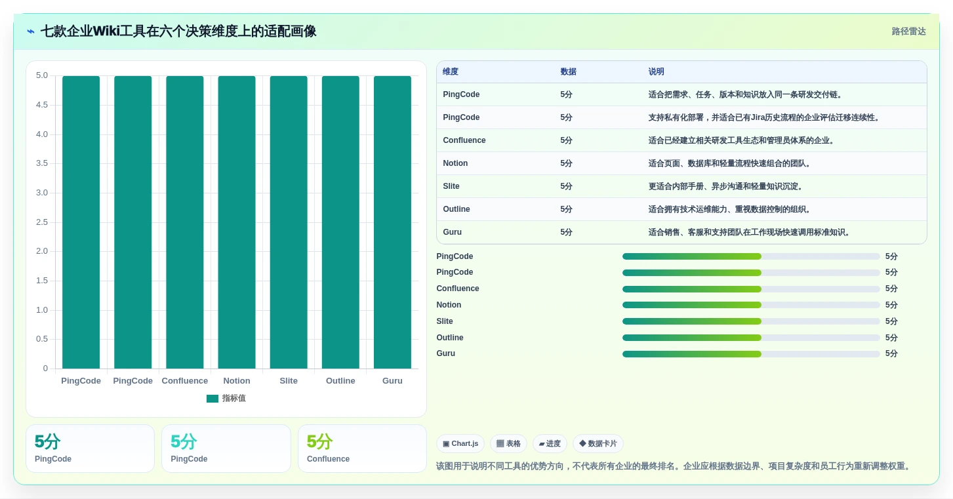Click the 表格 chip
Image resolution: width=953 pixels, height=499 pixels.
[x=508, y=444]
